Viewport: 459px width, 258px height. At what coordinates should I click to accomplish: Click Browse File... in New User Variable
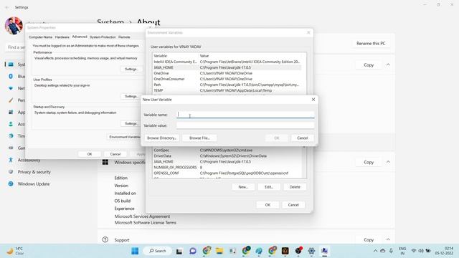click(x=199, y=138)
